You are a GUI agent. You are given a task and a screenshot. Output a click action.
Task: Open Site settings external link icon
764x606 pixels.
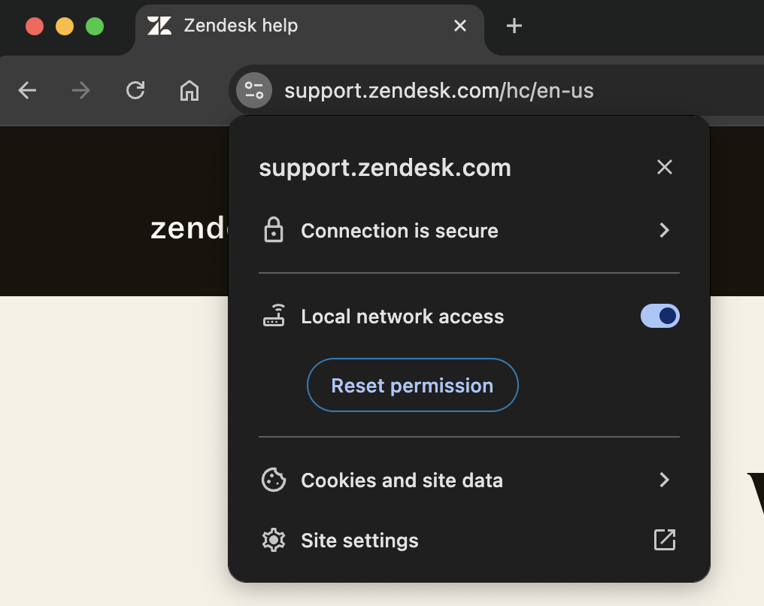(x=664, y=540)
